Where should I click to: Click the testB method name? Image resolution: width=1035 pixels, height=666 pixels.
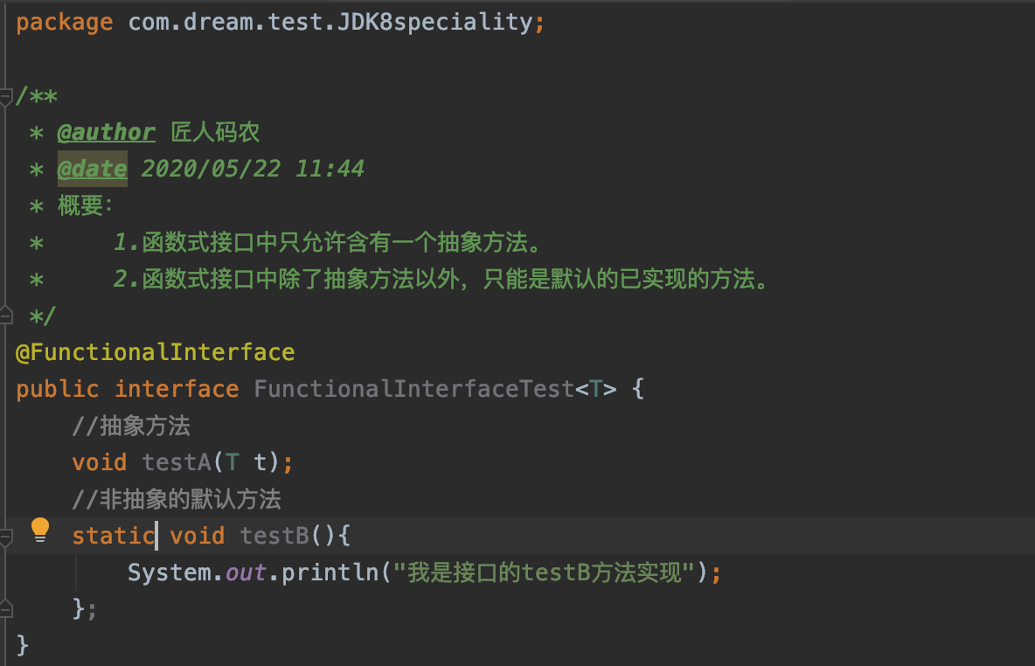click(x=274, y=535)
